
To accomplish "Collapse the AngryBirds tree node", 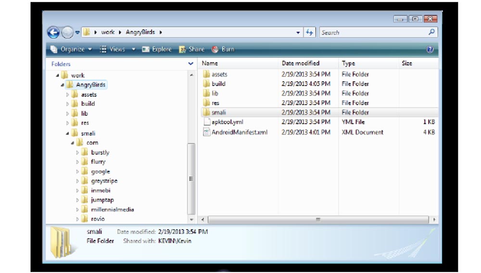I will (x=62, y=85).
